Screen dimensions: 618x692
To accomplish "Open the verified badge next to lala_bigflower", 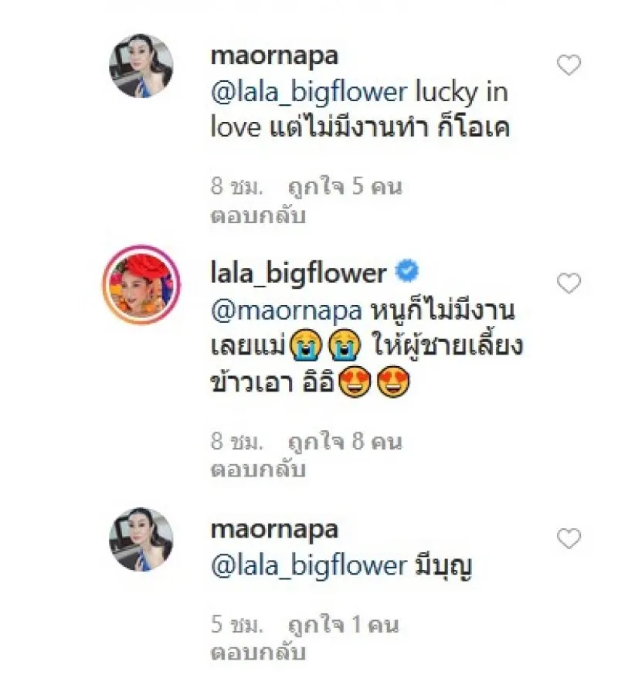I will coord(407,271).
